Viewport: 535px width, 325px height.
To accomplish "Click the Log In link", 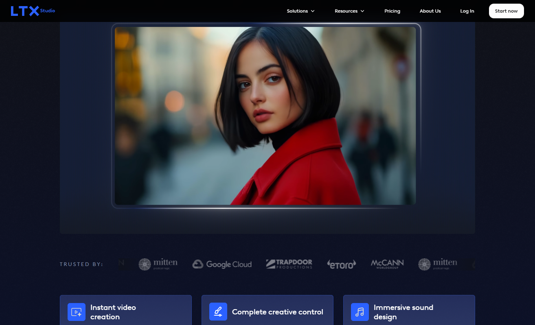I will 467,11.
